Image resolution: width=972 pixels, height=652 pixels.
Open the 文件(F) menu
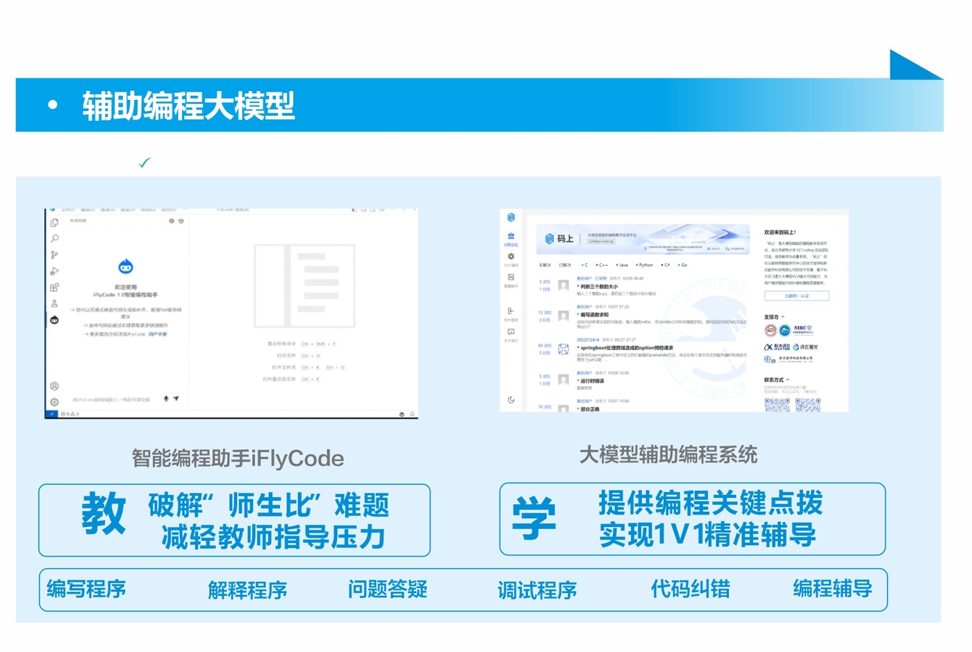pyautogui.click(x=69, y=209)
